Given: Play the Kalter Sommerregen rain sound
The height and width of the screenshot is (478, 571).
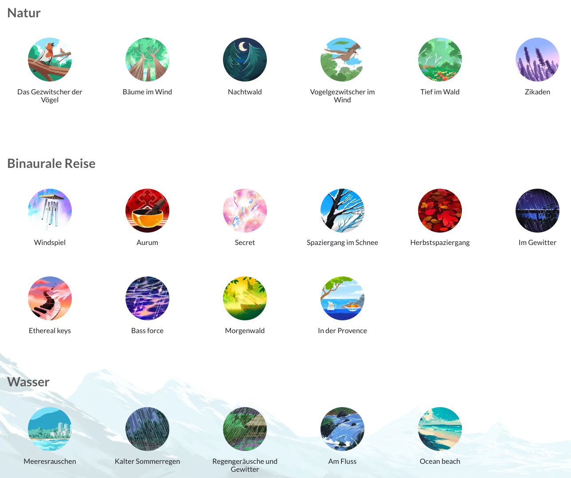Looking at the screenshot, I should pos(147,429).
